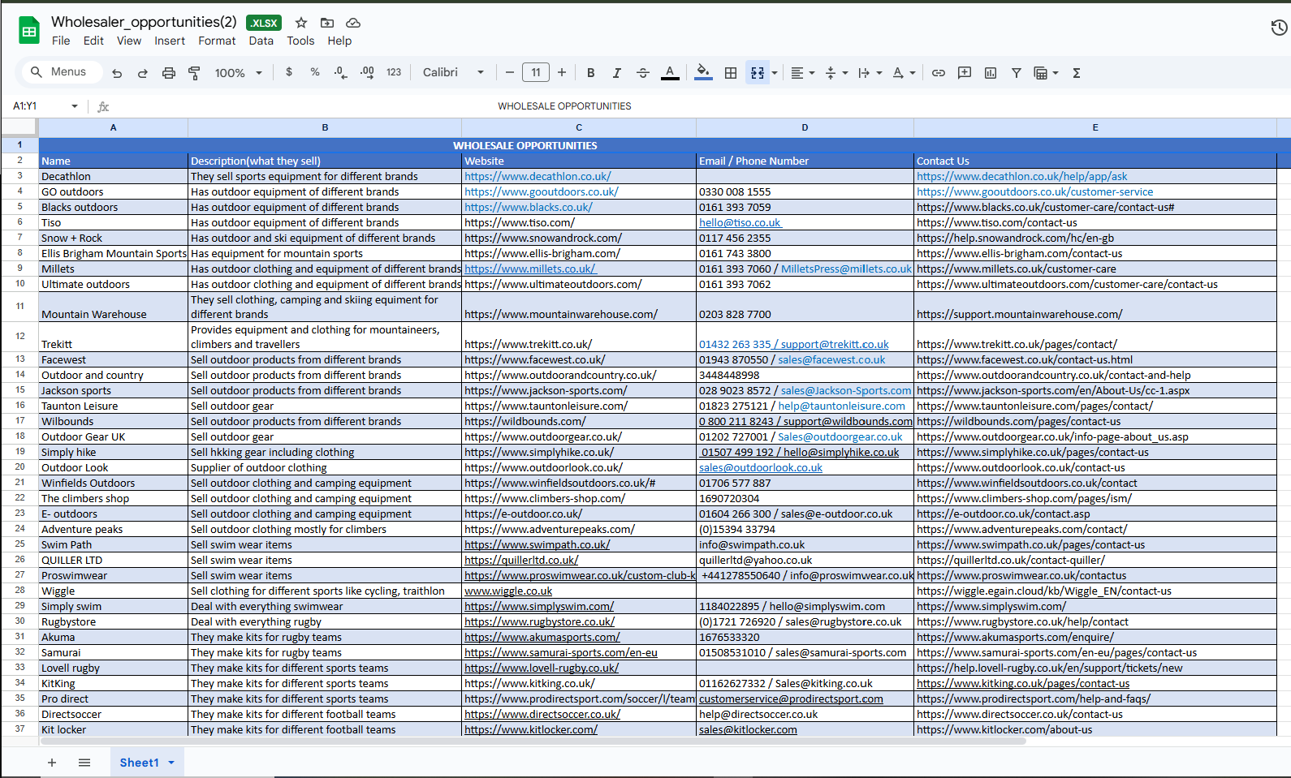This screenshot has width=1291, height=778.
Task: Open zoom level 100% dropdown
Action: pyautogui.click(x=238, y=73)
